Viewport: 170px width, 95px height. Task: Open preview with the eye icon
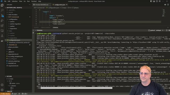165,5
